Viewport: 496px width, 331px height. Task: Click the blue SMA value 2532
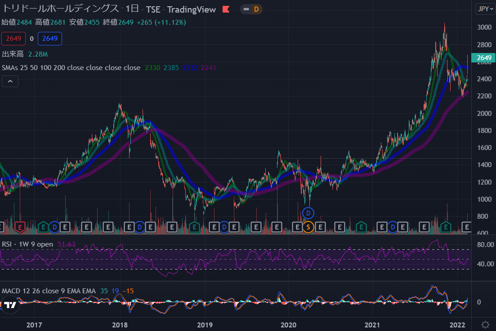[x=190, y=67]
